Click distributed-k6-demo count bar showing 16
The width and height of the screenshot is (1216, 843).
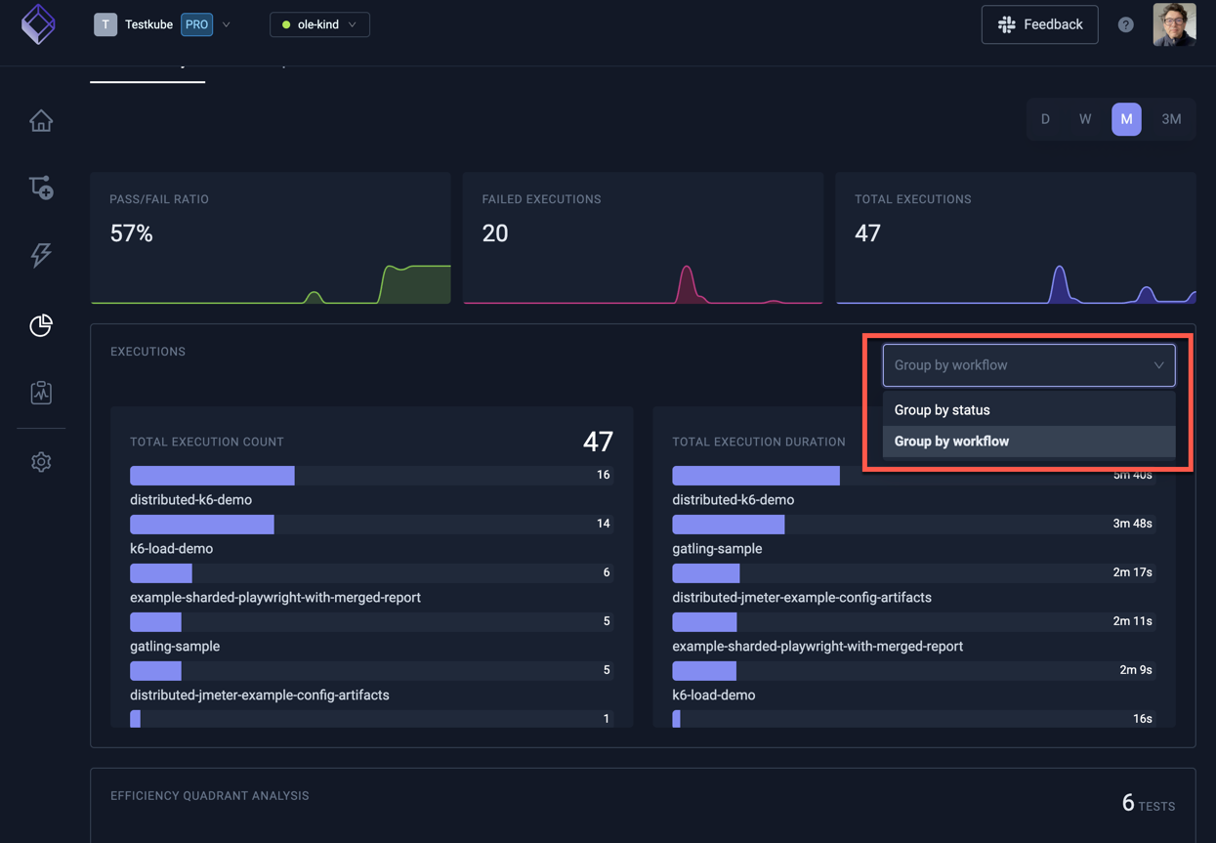point(371,475)
